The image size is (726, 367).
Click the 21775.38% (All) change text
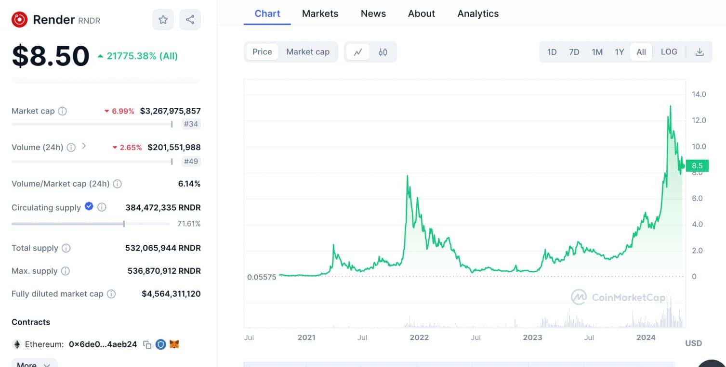(142, 56)
